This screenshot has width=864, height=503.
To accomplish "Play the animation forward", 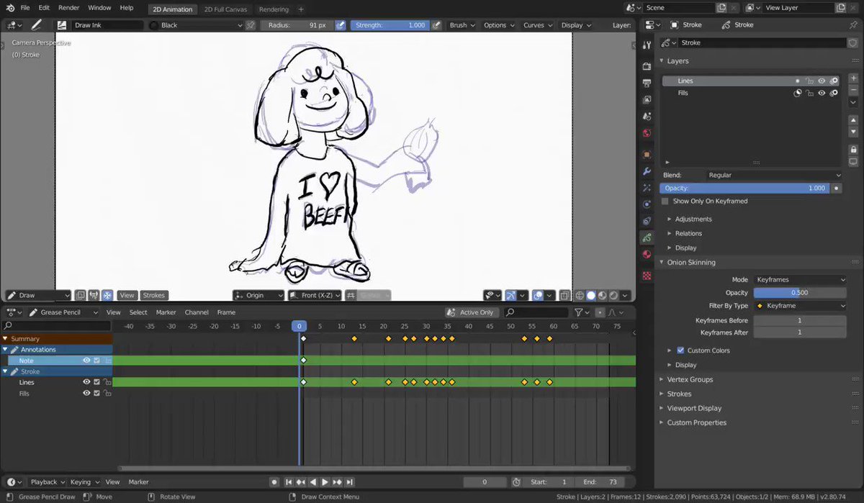I will 325,482.
